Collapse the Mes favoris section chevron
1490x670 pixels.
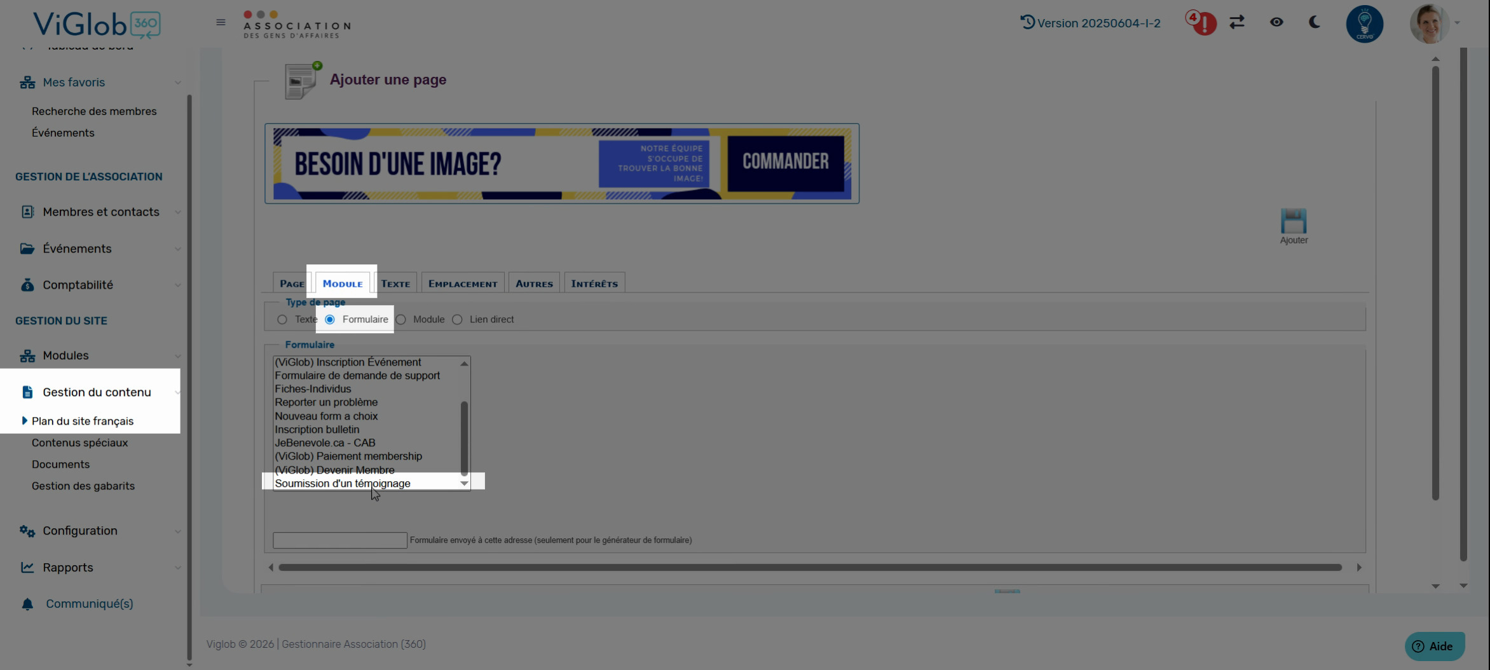(178, 83)
